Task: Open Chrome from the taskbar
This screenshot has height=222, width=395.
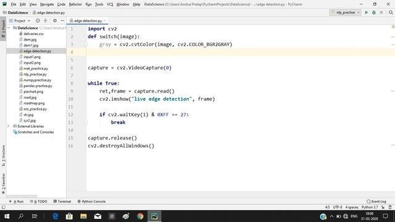Action: tap(140, 216)
